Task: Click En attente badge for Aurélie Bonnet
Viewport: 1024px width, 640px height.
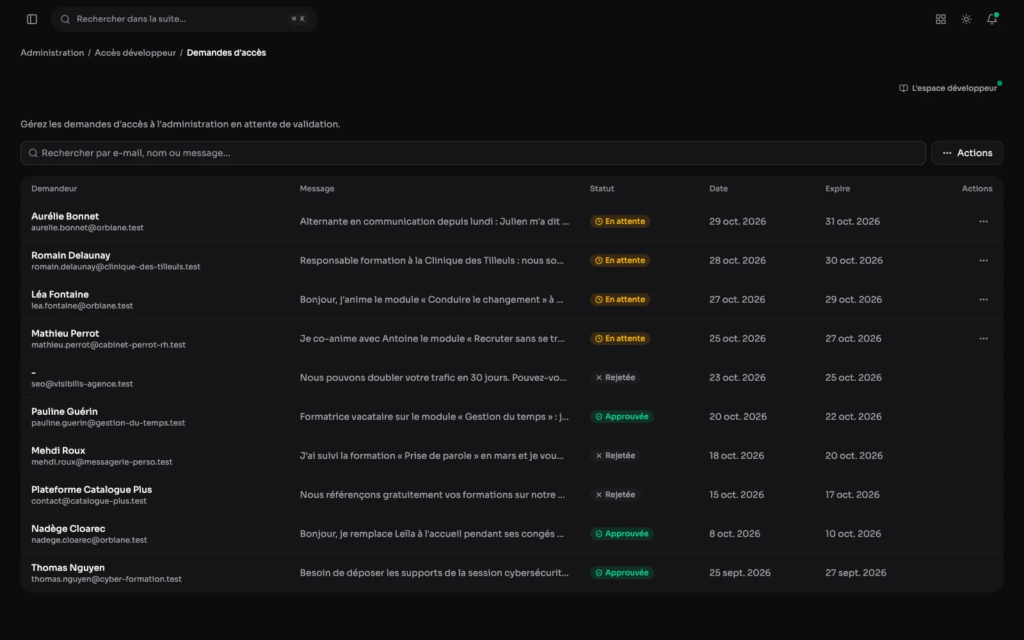Action: (620, 221)
